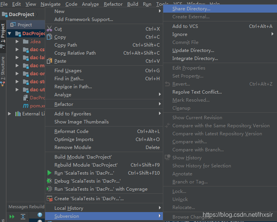Open the File menu
The height and width of the screenshot is (222, 277).
(4, 4)
